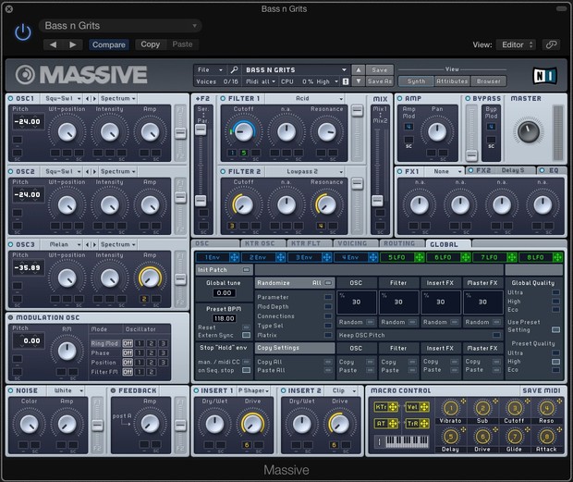
Task: Click the OSC3 pitch value field
Action: pos(28,267)
